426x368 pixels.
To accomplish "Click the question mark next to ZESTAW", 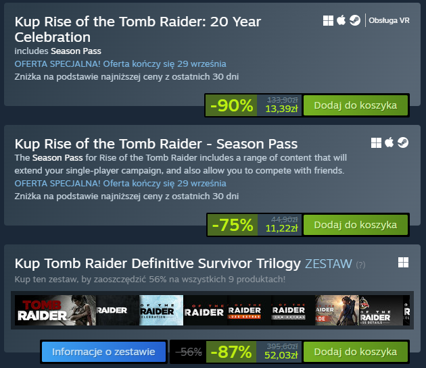I will [x=360, y=264].
